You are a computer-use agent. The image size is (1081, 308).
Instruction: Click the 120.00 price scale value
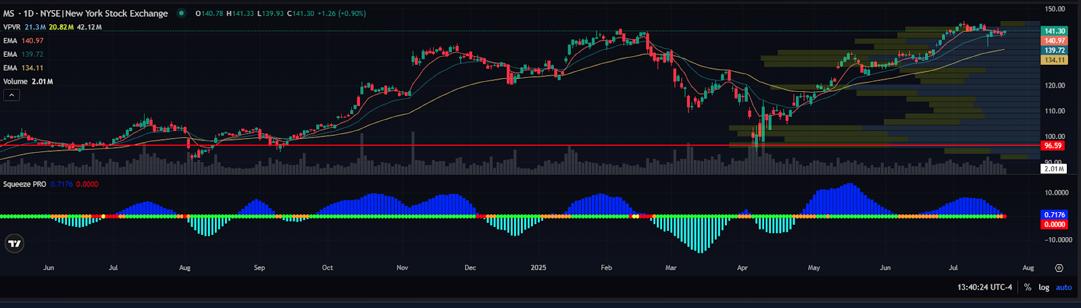[1055, 85]
